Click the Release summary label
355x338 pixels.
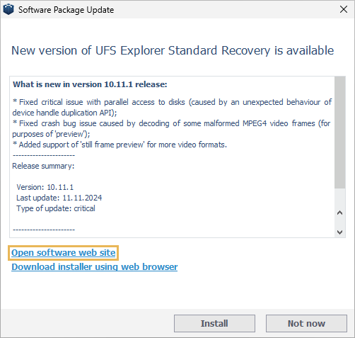[x=43, y=166]
